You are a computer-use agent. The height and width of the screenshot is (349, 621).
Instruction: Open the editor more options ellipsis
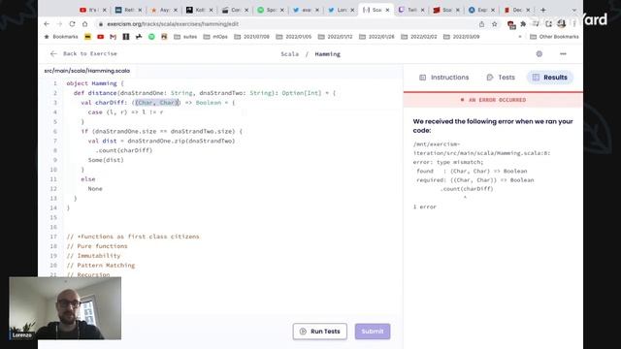coord(563,54)
